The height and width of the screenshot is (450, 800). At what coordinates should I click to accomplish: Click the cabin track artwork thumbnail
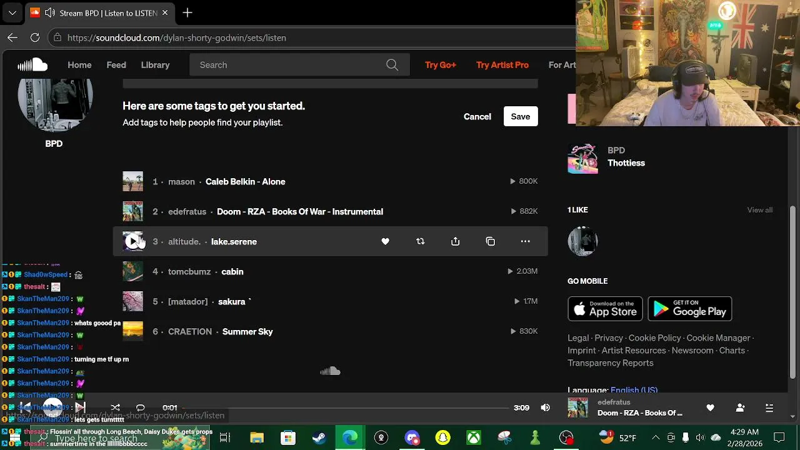pos(132,271)
